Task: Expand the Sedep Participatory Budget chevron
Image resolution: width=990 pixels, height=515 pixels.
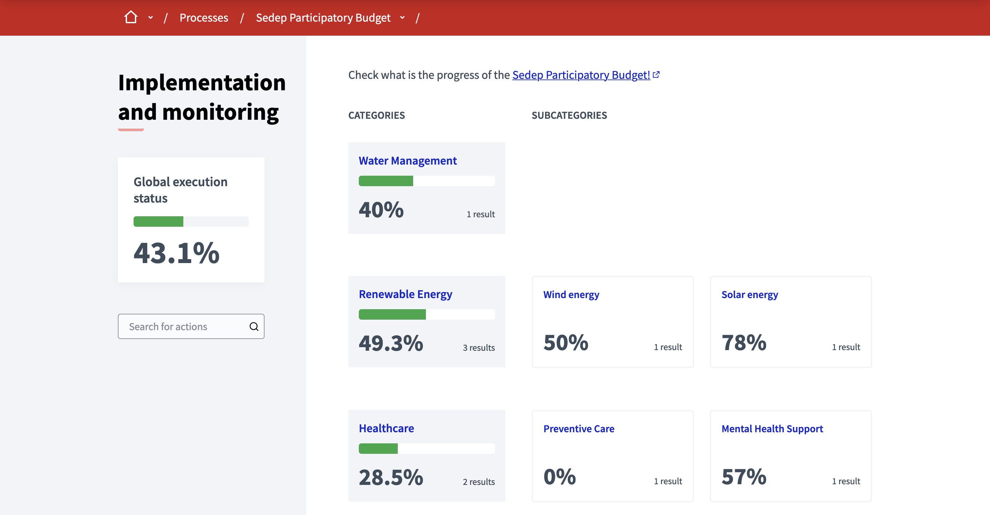Action: (x=402, y=18)
